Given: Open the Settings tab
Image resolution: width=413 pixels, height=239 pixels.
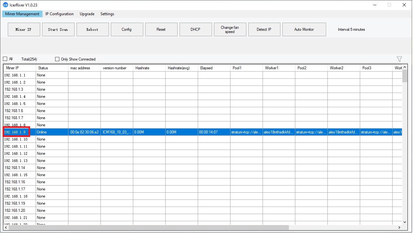Looking at the screenshot, I should [107, 14].
